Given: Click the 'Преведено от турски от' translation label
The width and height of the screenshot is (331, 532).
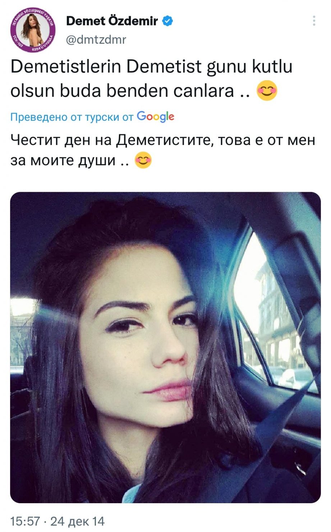Looking at the screenshot, I should pyautogui.click(x=72, y=117).
